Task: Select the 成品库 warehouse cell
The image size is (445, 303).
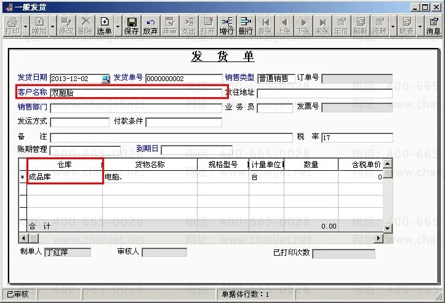Action: click(65, 177)
